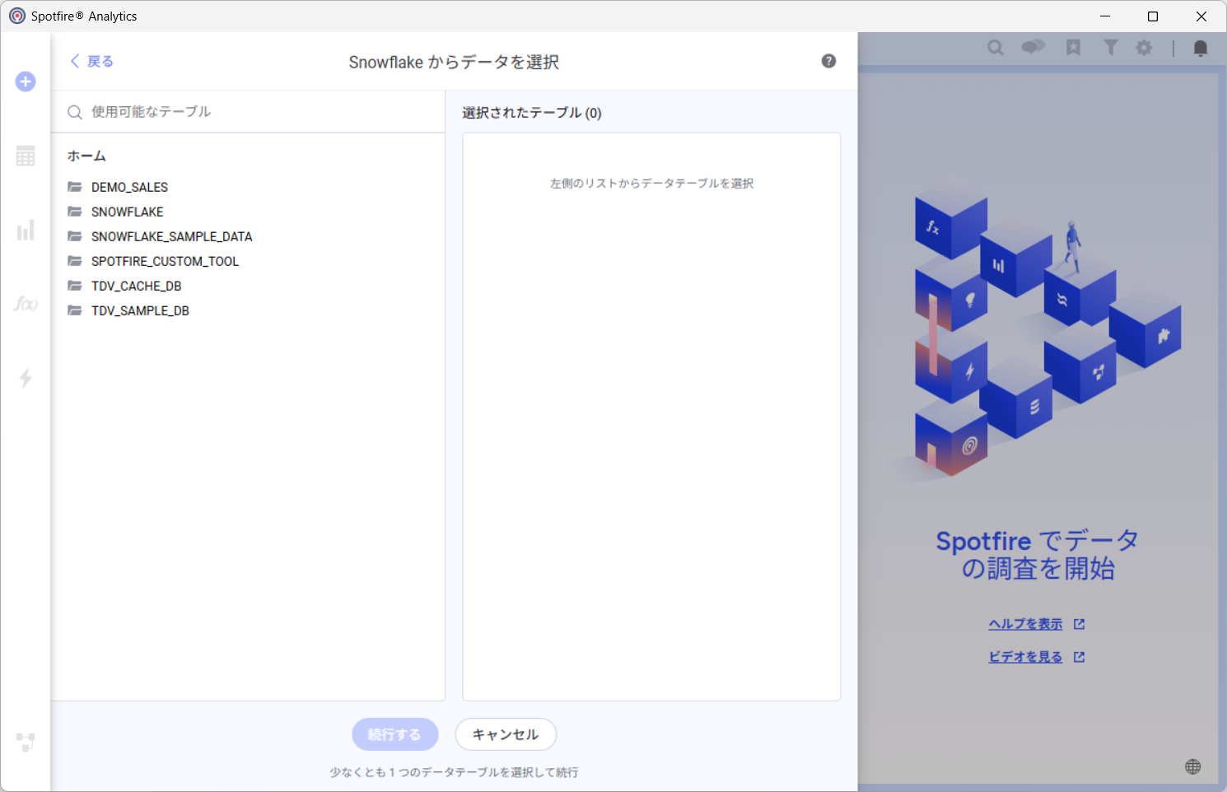Open the visualization bar chart sidebar icon

26,230
